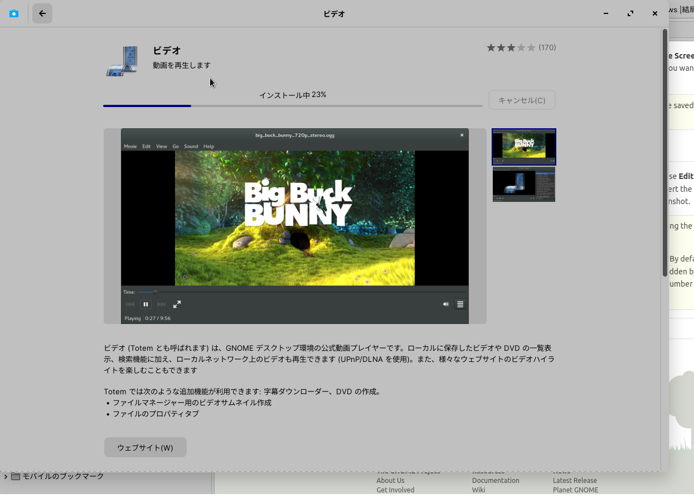Select the first Big Buck Bunny thumbnail
This screenshot has width=694, height=503.
[524, 147]
